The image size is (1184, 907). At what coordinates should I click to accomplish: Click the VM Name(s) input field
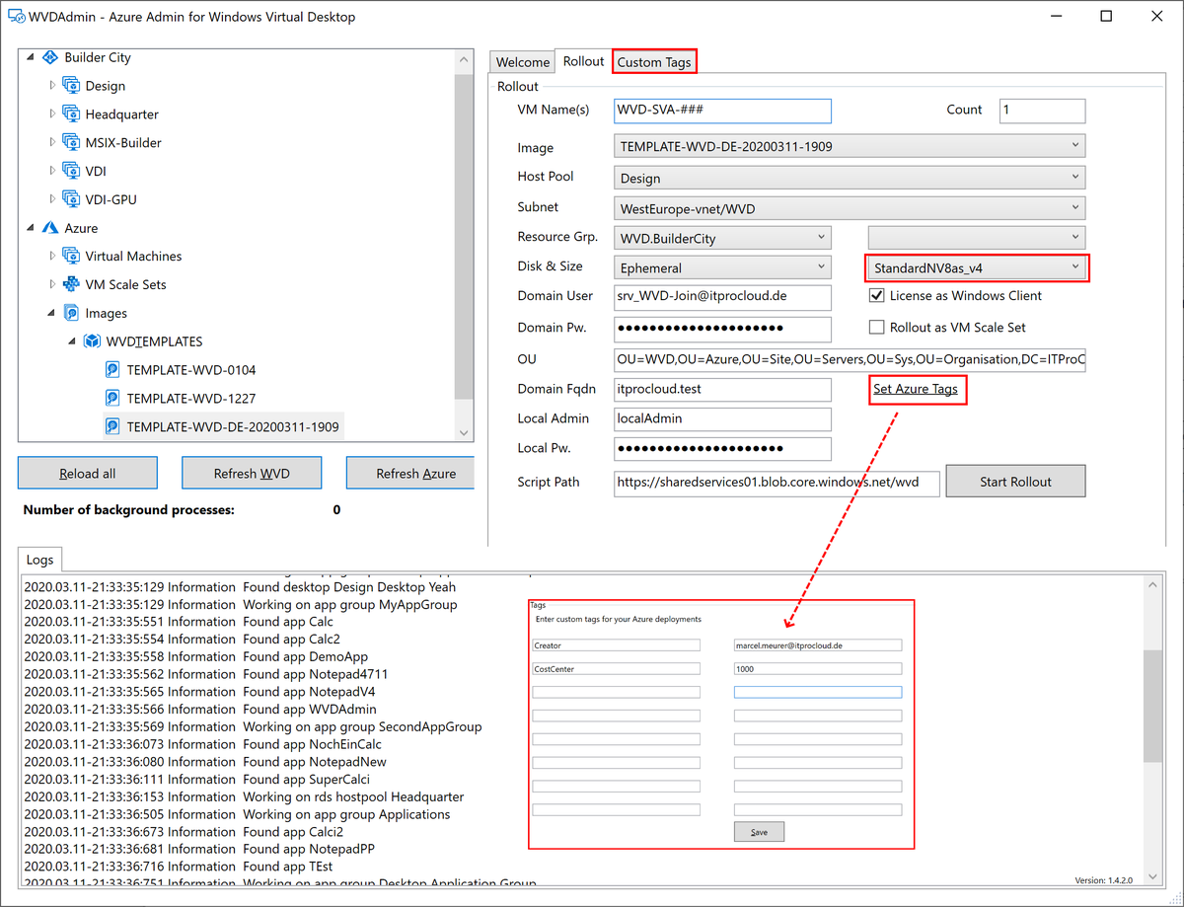pyautogui.click(x=722, y=110)
